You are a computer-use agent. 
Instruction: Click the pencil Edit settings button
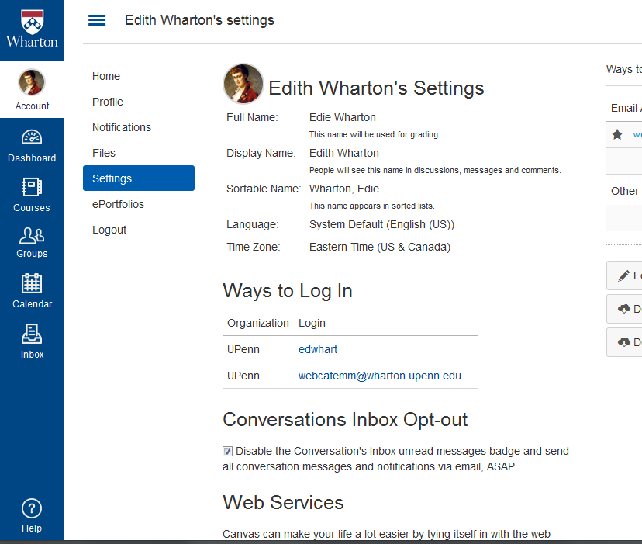(625, 275)
